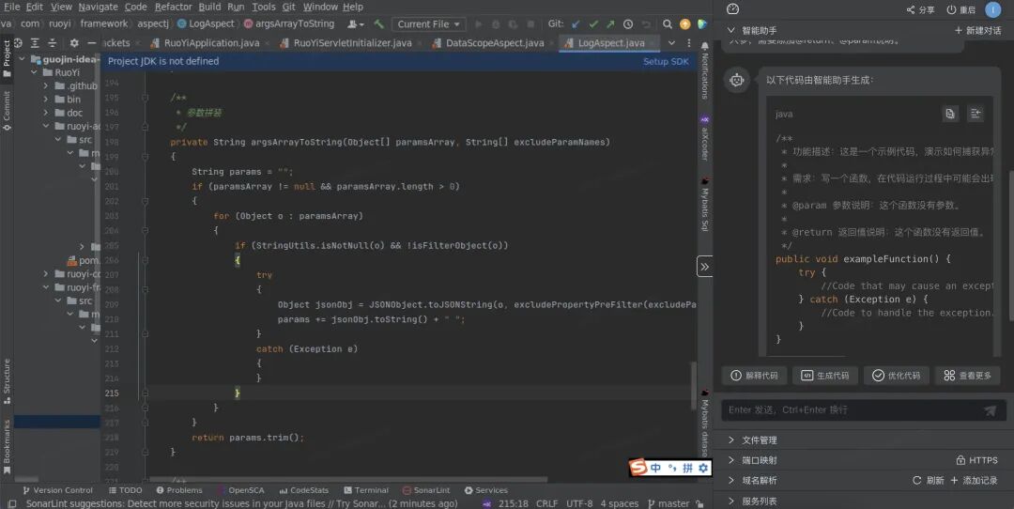This screenshot has width=1014, height=509.
Task: Click the 查看更多 button
Action: pos(967,375)
